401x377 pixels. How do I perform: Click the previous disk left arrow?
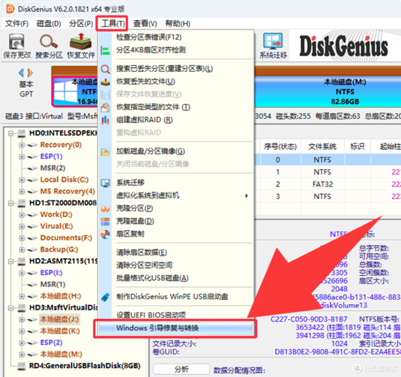tap(22, 73)
